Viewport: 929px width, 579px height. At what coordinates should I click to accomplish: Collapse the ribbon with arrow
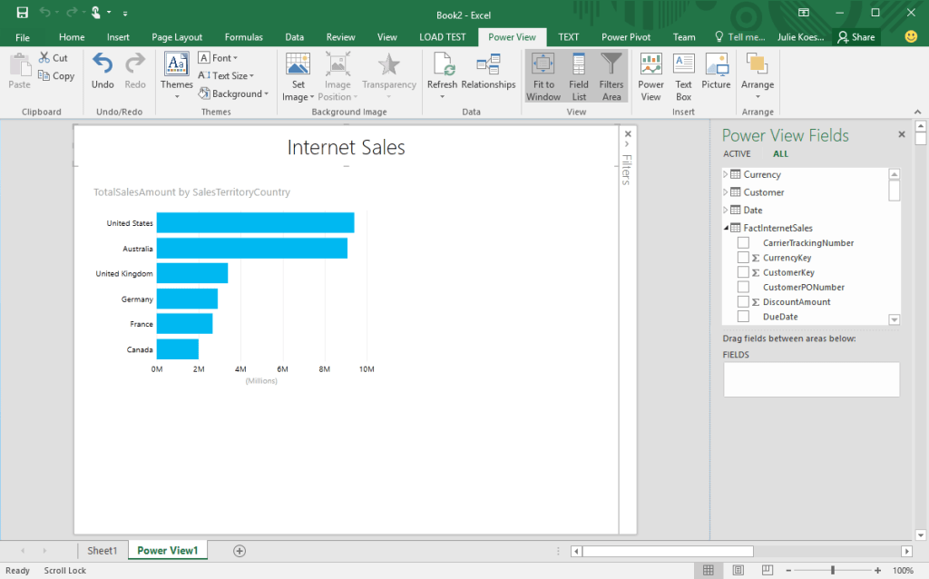[918, 112]
